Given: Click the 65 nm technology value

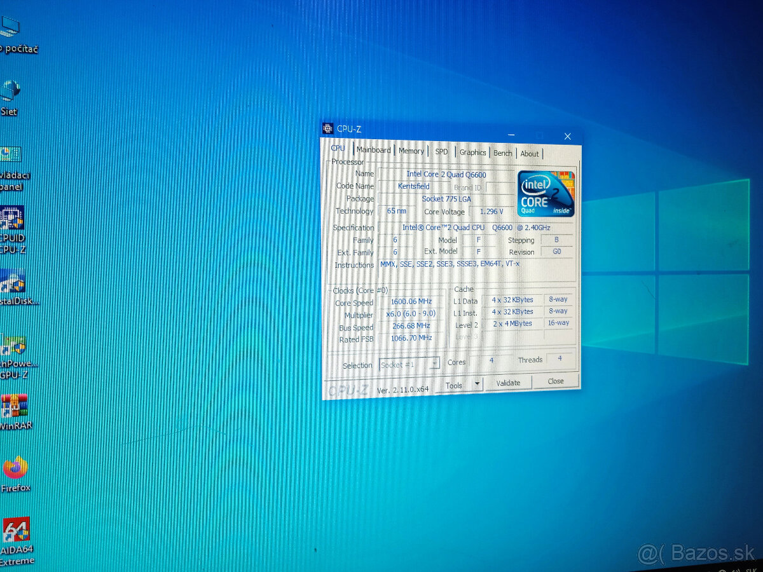Looking at the screenshot, I should [396, 210].
